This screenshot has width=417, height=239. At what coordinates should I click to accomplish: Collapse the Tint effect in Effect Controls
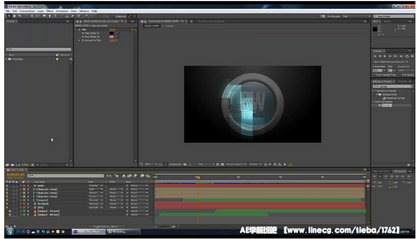tap(76, 29)
